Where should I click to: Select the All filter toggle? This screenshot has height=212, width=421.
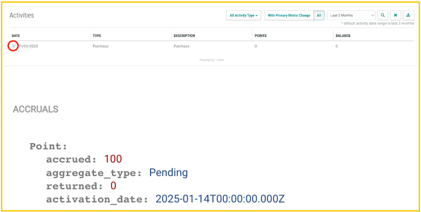(319, 15)
